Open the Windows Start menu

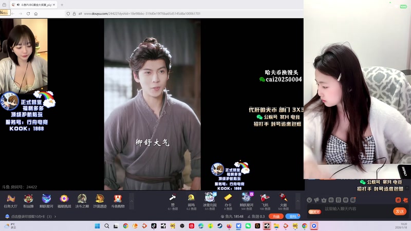[x=97, y=226]
